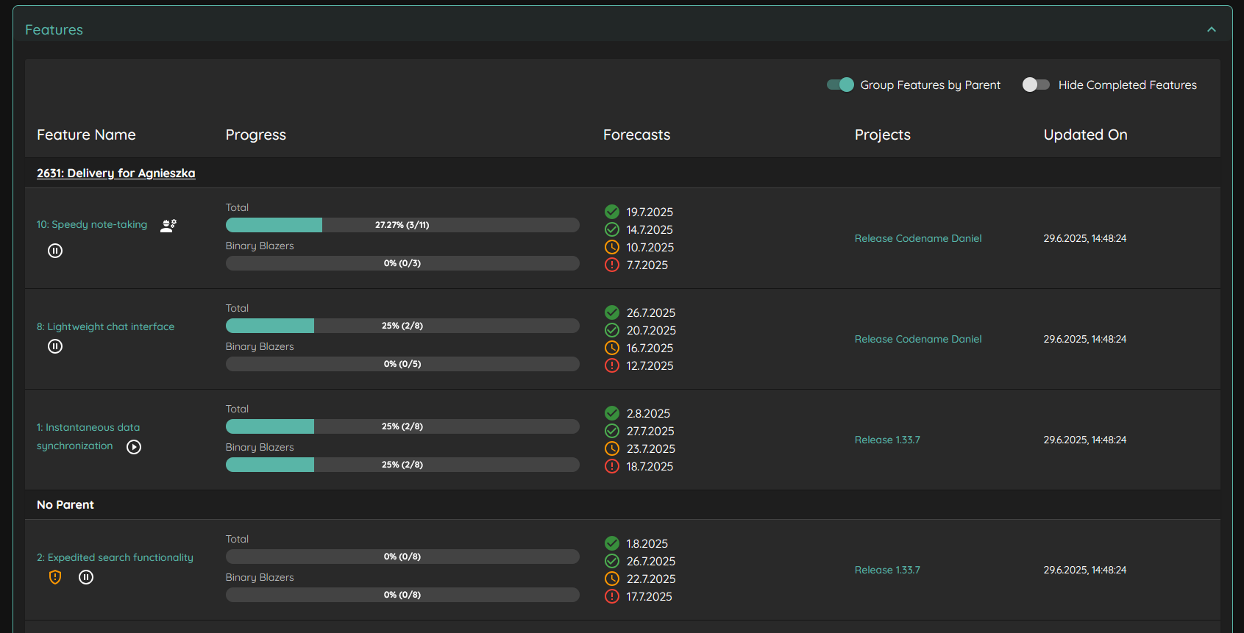Click the Features section title

54,29
